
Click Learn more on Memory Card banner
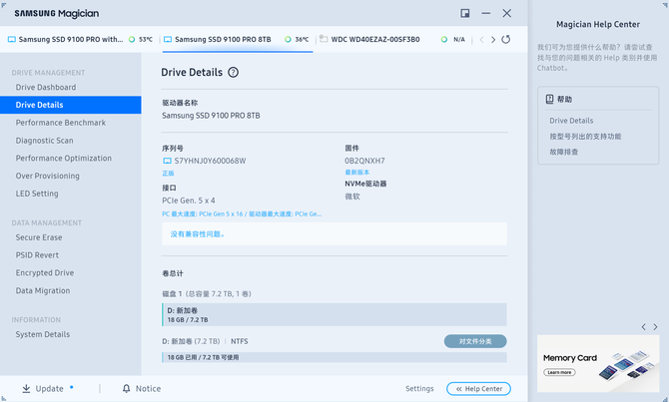coord(559,372)
